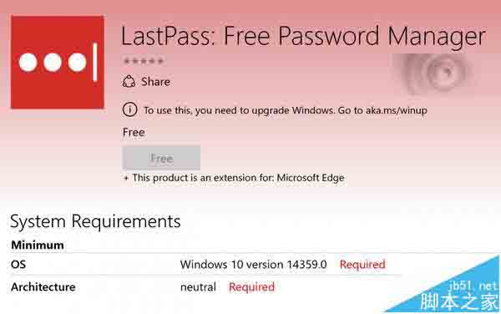Screen dimensions: 501x314
Task: Select the System Requirements heading
Action: (x=95, y=221)
